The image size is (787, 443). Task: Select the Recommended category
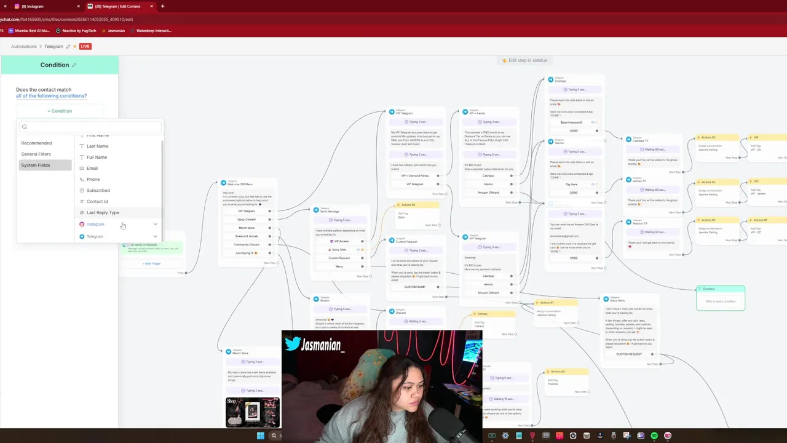click(45, 143)
